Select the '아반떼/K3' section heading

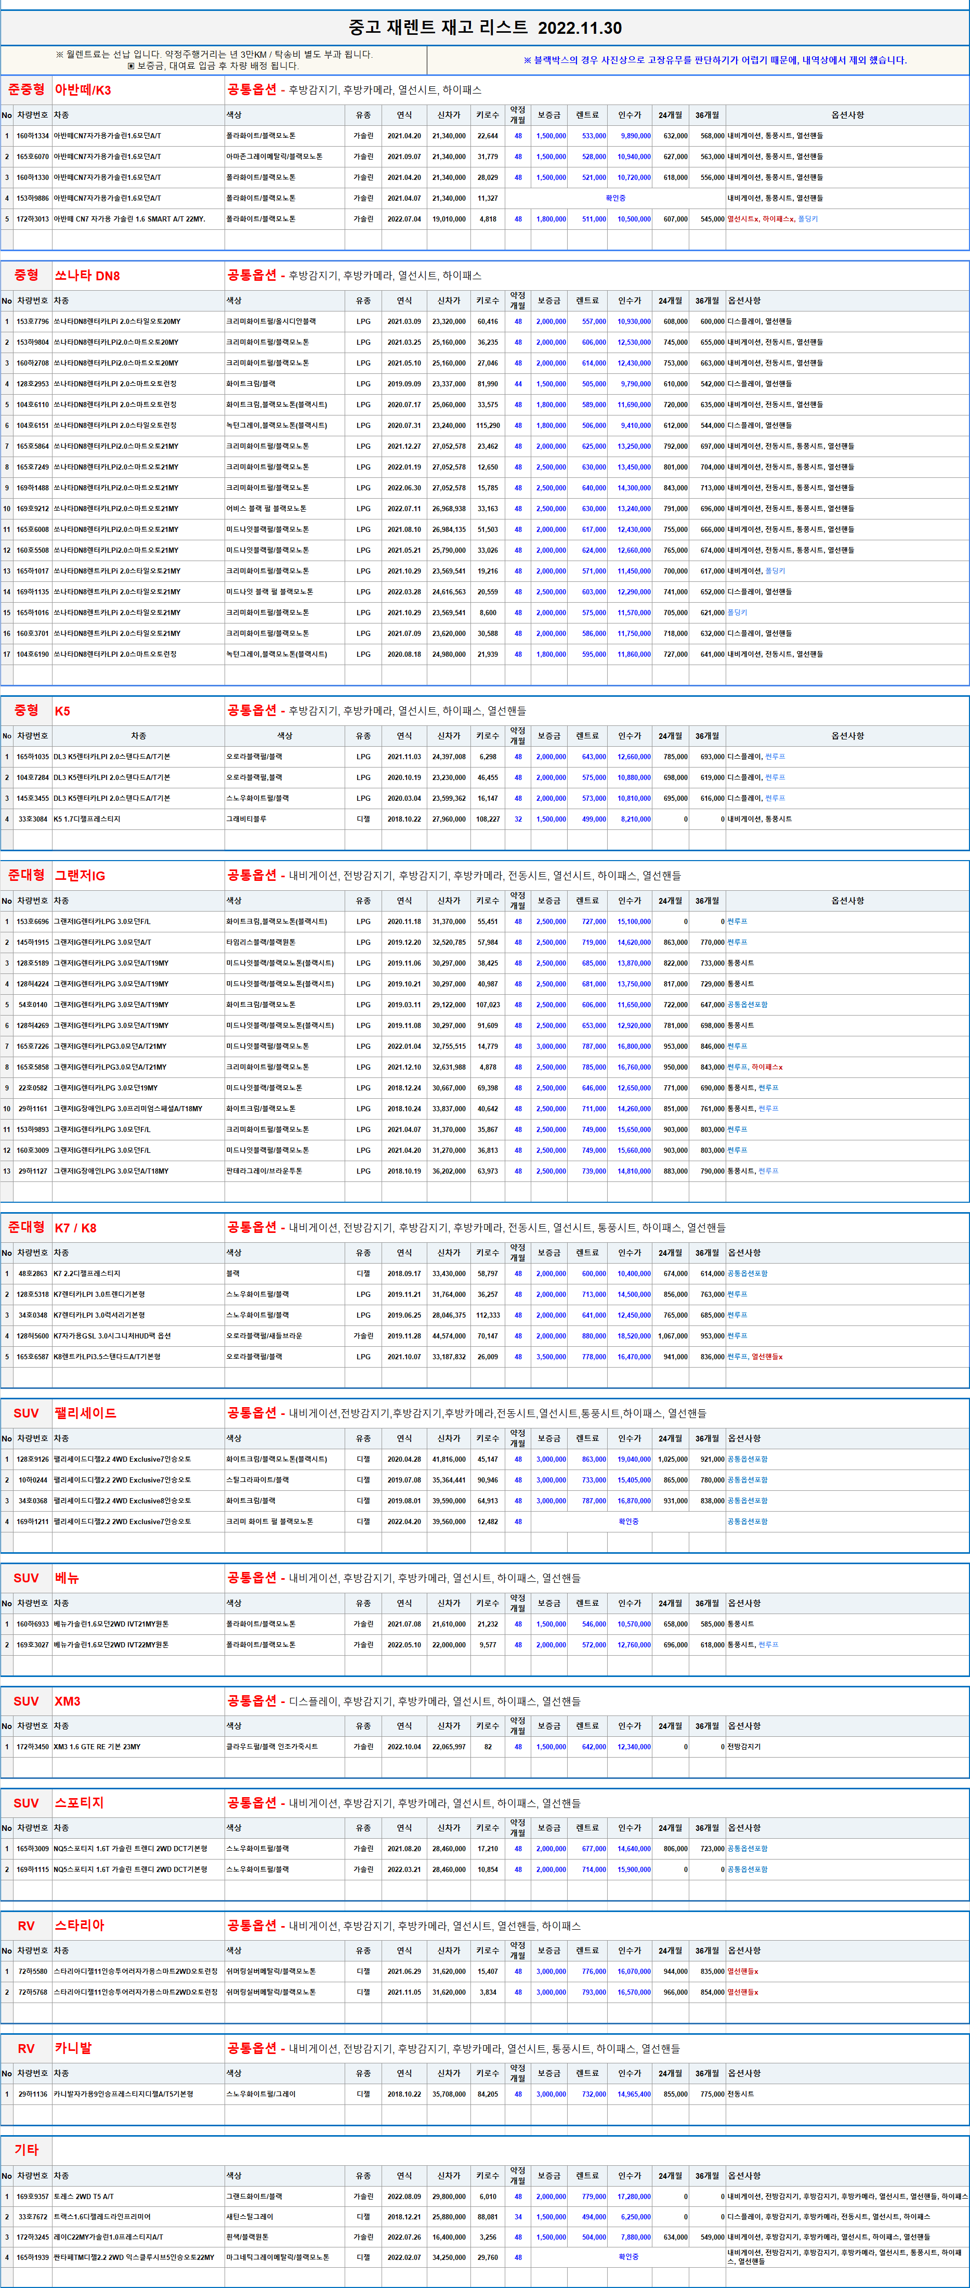tap(83, 90)
